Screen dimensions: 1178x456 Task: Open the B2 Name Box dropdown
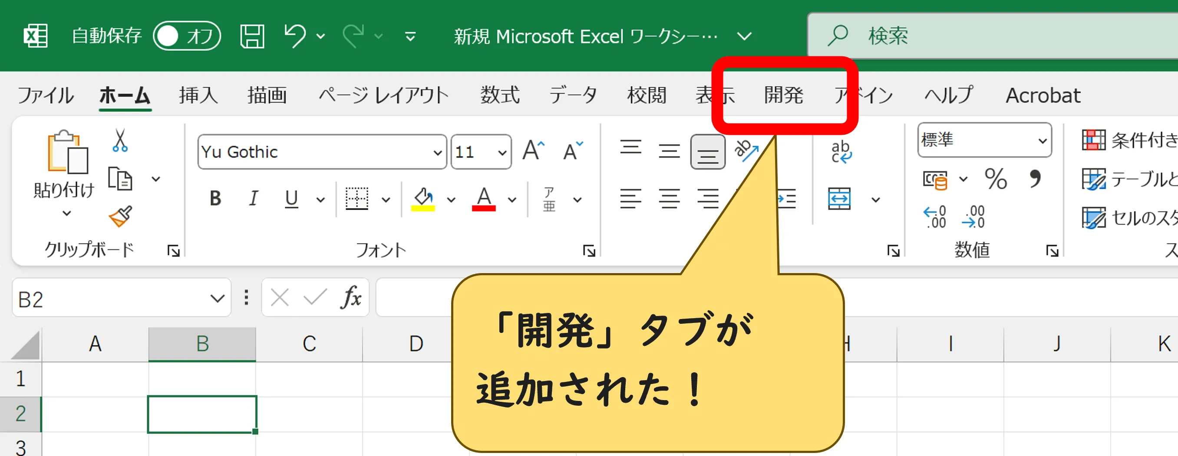pos(217,299)
